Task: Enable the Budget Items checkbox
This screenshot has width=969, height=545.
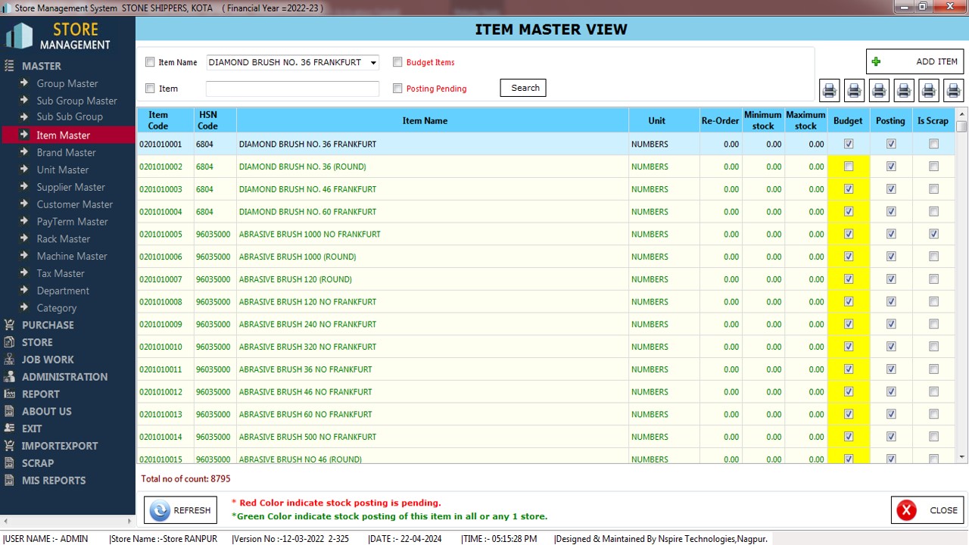Action: tap(397, 62)
